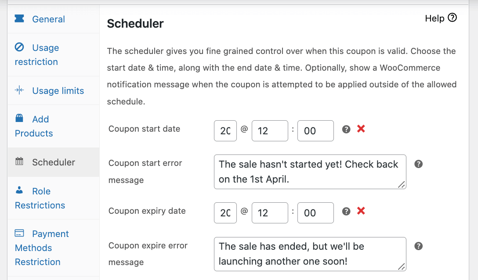
Task: Clear the coupon start date red X
Action: (361, 129)
